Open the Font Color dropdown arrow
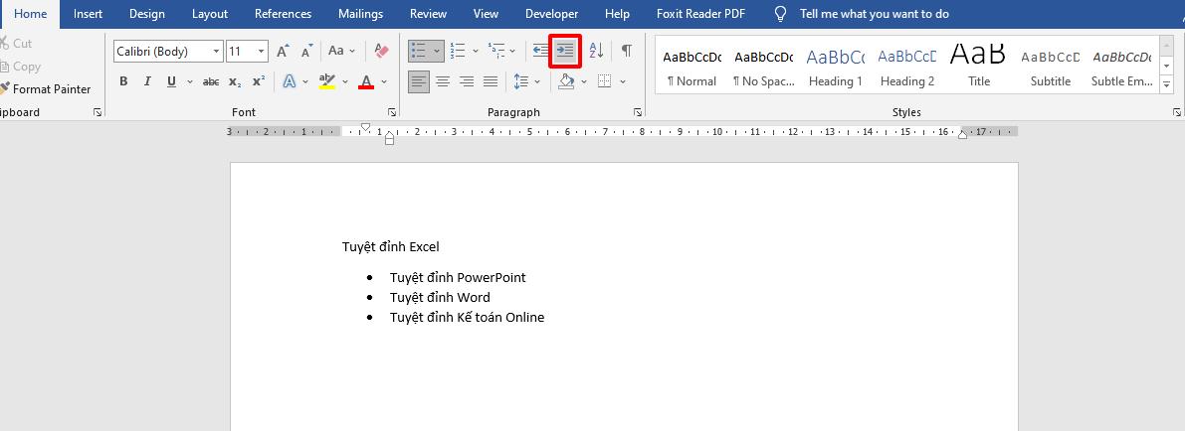Viewport: 1185px width, 431px height. pos(384,81)
